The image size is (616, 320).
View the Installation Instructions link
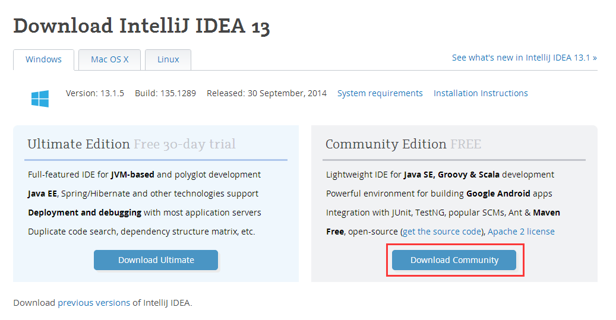[x=481, y=93]
